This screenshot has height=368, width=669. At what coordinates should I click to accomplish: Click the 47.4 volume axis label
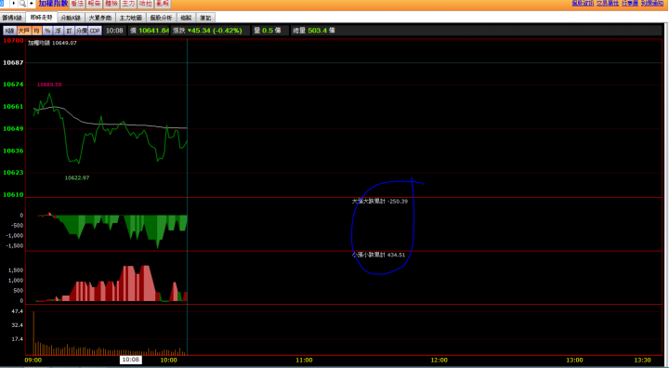(18, 311)
